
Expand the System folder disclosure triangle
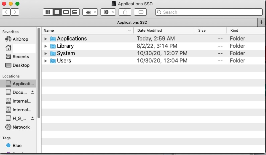click(46, 53)
